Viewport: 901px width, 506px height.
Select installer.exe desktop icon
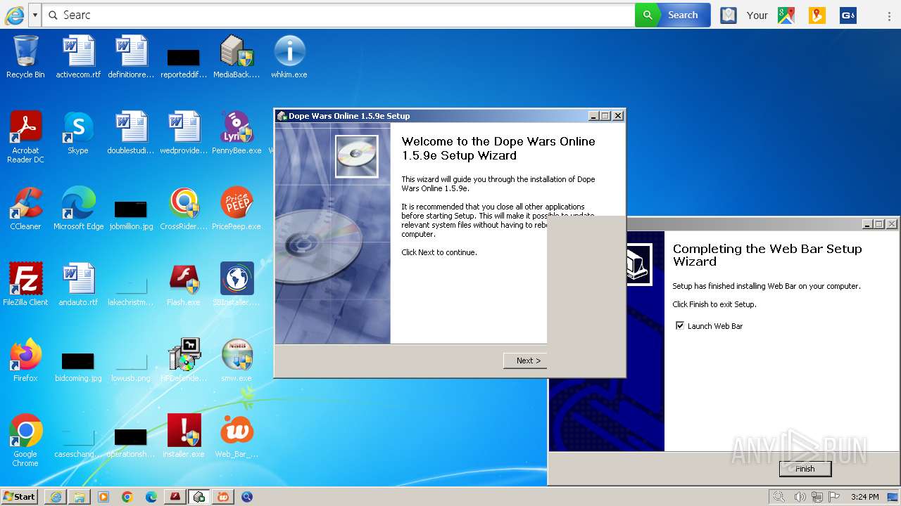184,436
